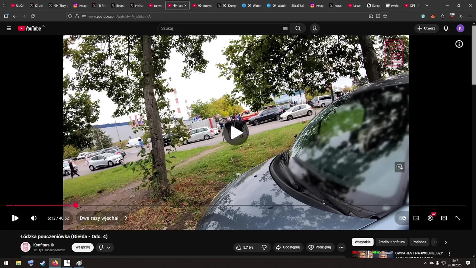Switch to theater mode

point(444,218)
